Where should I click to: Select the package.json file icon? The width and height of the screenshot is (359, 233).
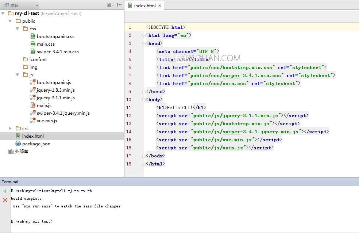(x=18, y=144)
